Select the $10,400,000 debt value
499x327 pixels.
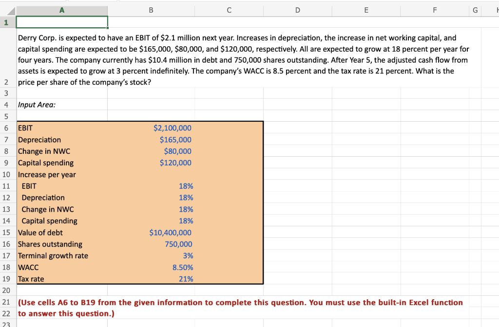coord(170,232)
